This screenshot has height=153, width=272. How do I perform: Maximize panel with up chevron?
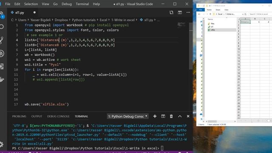click(180, 116)
